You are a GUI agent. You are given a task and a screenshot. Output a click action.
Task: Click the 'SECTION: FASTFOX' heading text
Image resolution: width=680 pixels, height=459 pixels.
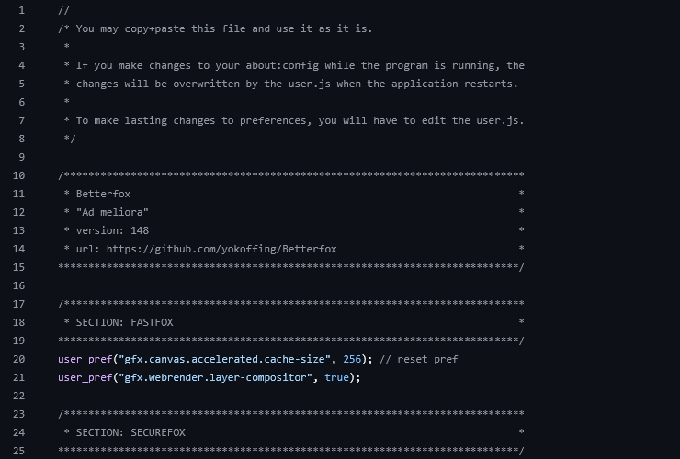pyautogui.click(x=124, y=322)
